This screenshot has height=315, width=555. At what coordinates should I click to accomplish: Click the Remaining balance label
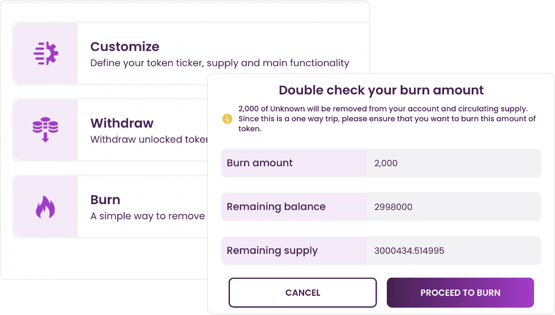[x=276, y=207]
